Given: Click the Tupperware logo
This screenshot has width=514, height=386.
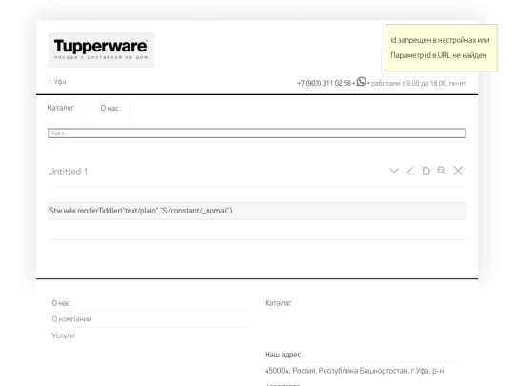Looking at the screenshot, I should 101,50.
